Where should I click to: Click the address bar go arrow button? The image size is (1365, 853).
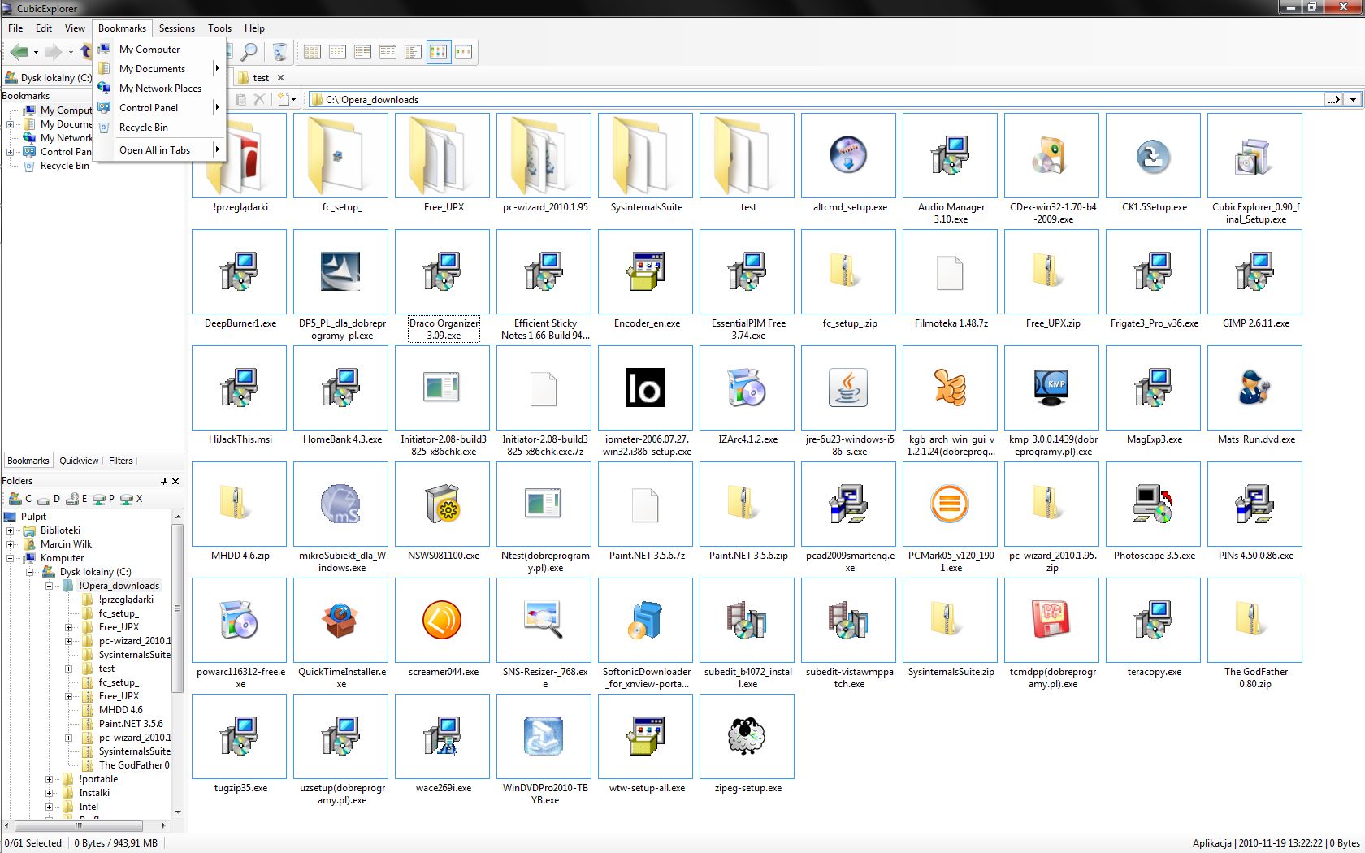click(1333, 100)
